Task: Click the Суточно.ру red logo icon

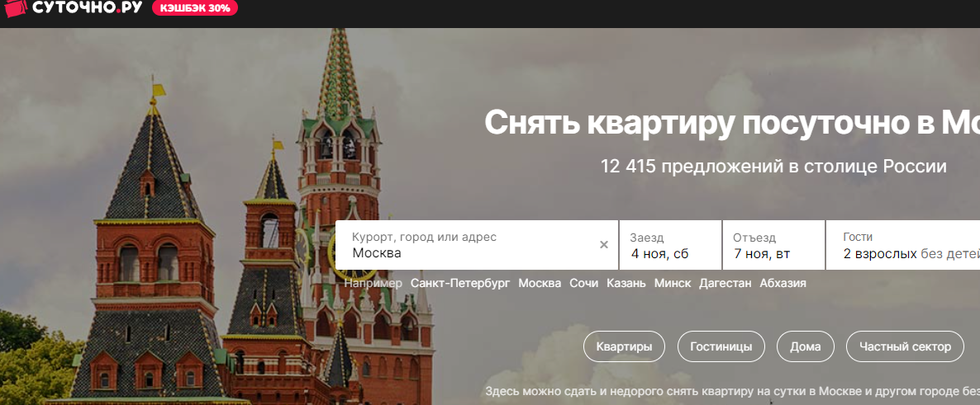Action: [x=15, y=7]
